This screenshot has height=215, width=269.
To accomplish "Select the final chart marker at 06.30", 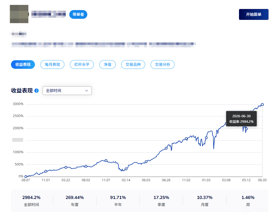I will 262,105.
